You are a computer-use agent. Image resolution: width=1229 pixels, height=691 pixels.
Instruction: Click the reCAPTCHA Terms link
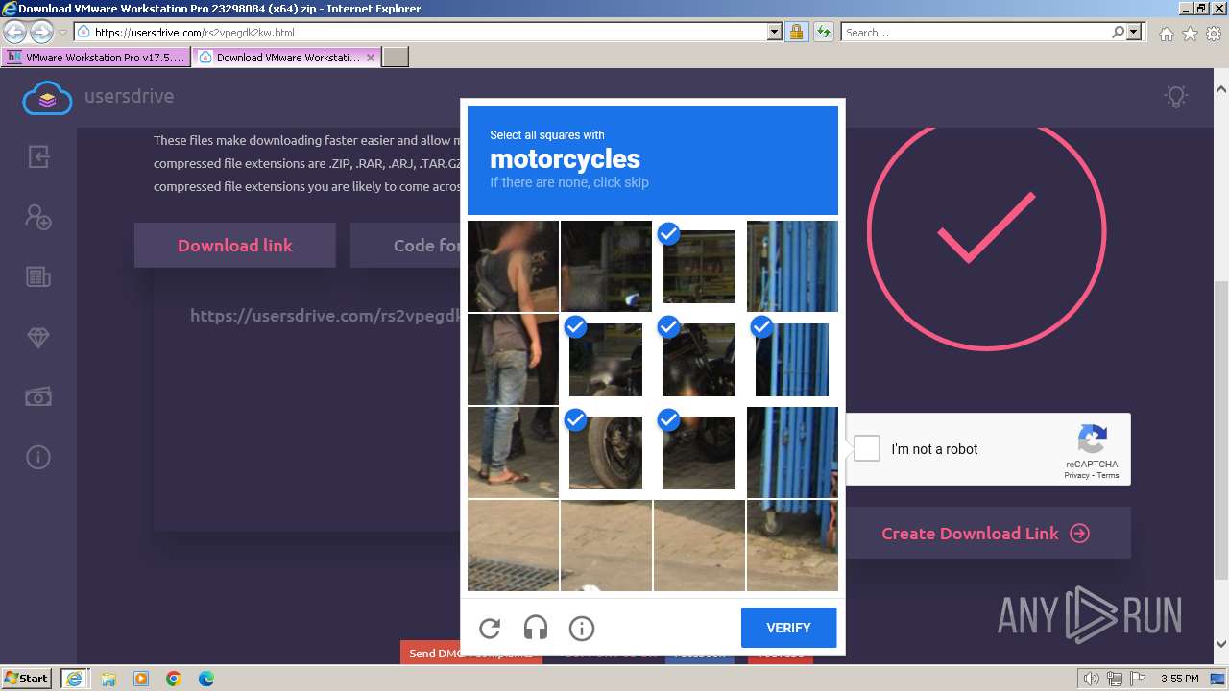pyautogui.click(x=1108, y=475)
